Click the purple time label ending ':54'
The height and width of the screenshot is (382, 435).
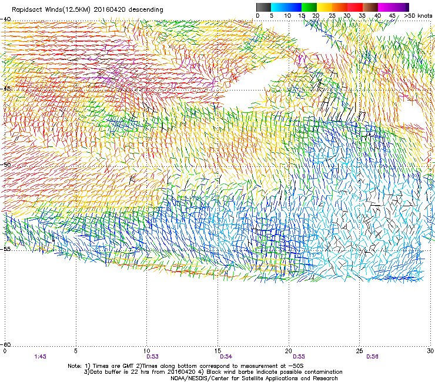pyautogui.click(x=226, y=357)
